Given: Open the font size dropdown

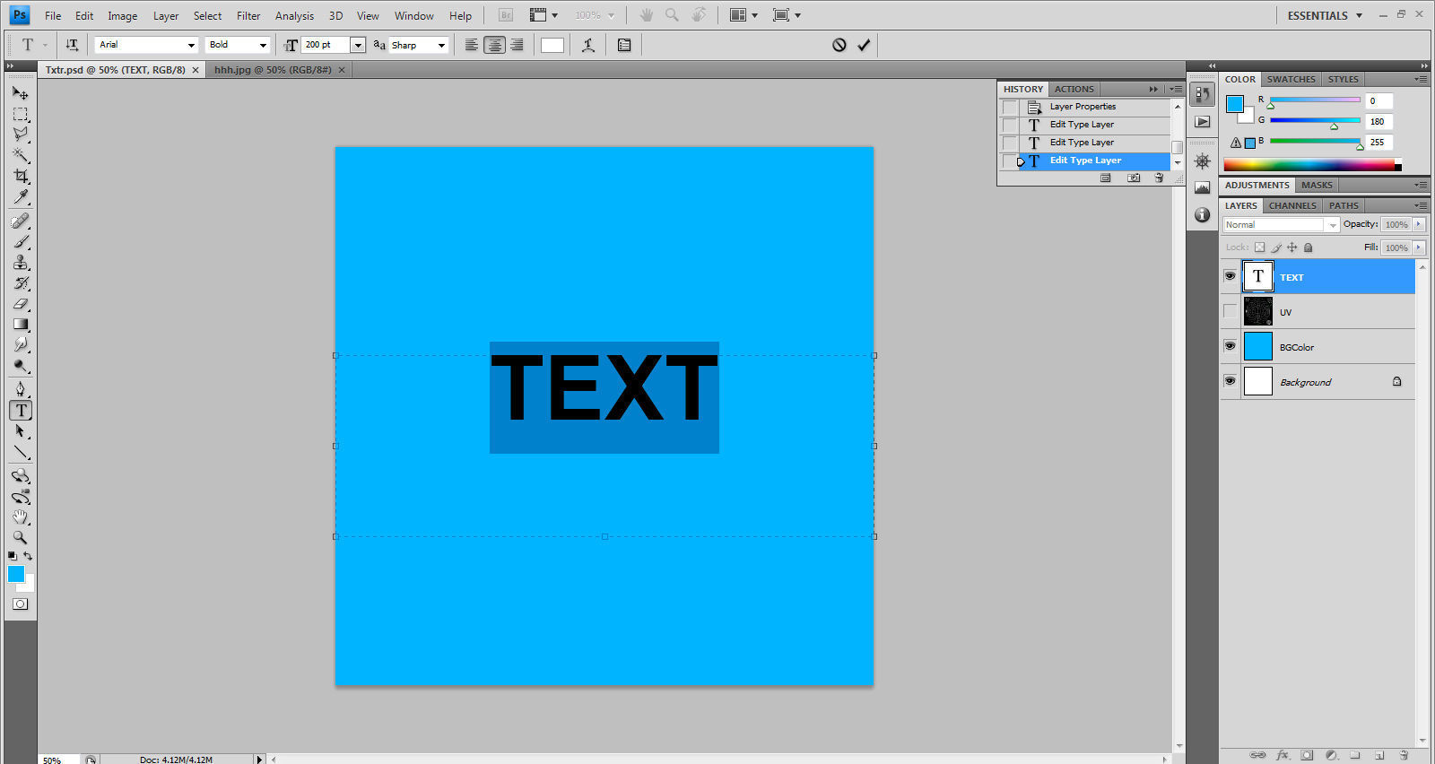Looking at the screenshot, I should 358,45.
